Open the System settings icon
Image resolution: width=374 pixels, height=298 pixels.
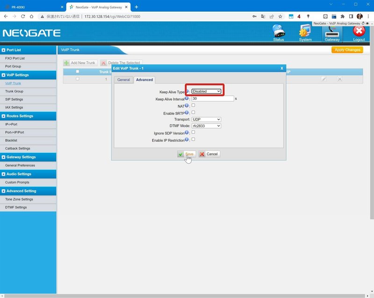[305, 33]
